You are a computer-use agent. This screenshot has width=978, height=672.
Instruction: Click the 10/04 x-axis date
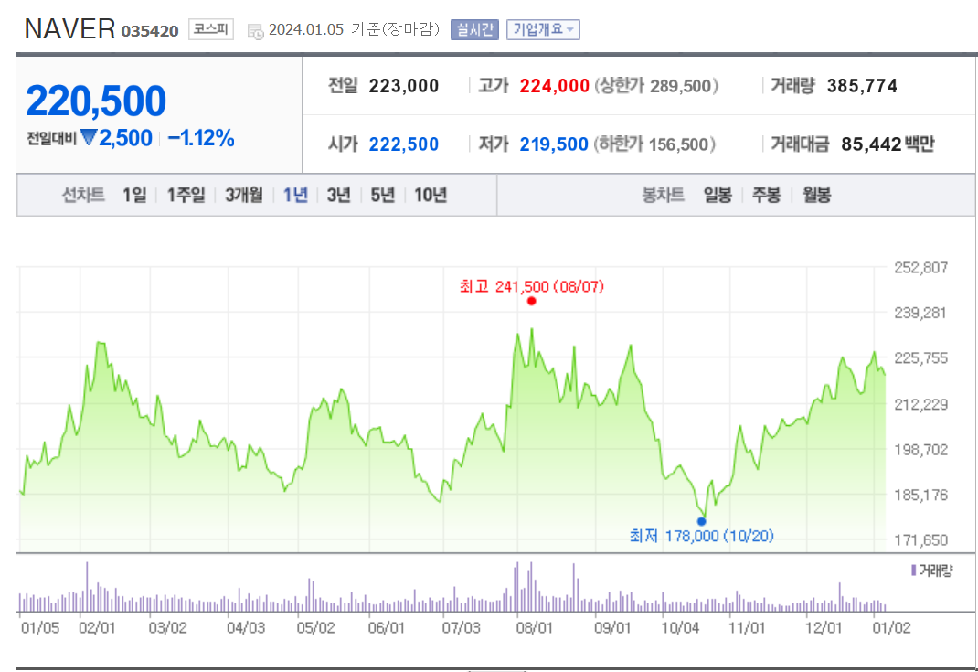680,628
